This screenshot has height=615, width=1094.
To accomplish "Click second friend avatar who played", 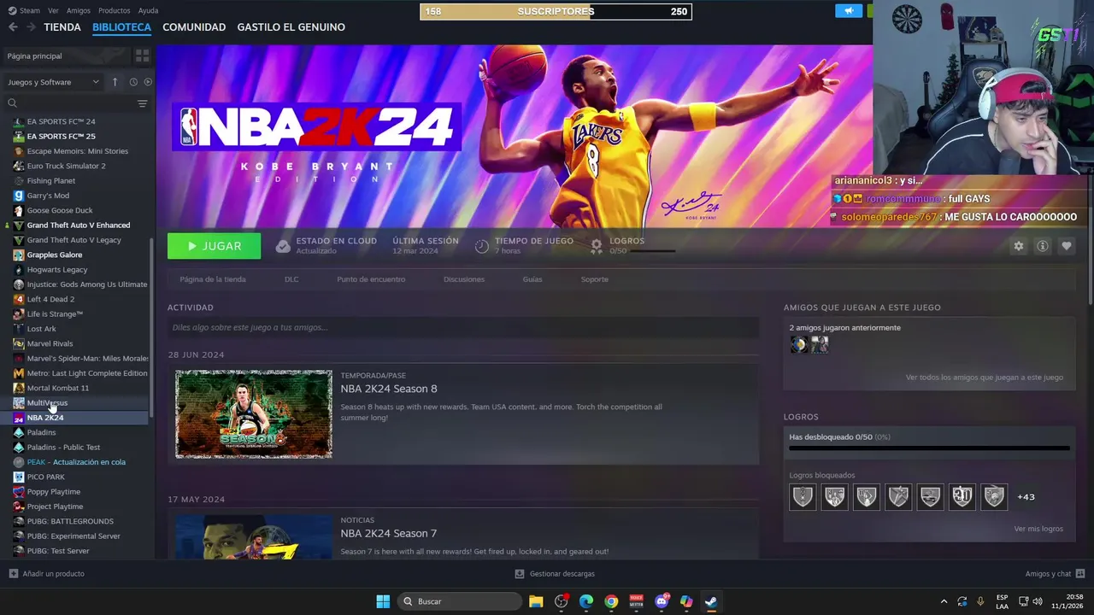I will coord(820,344).
